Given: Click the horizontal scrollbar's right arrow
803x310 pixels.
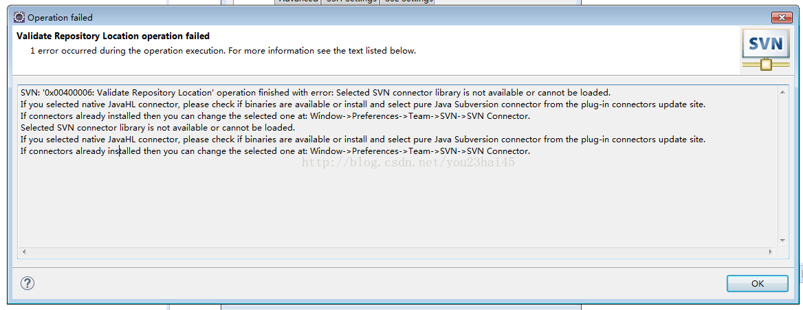Looking at the screenshot, I should click(771, 252).
